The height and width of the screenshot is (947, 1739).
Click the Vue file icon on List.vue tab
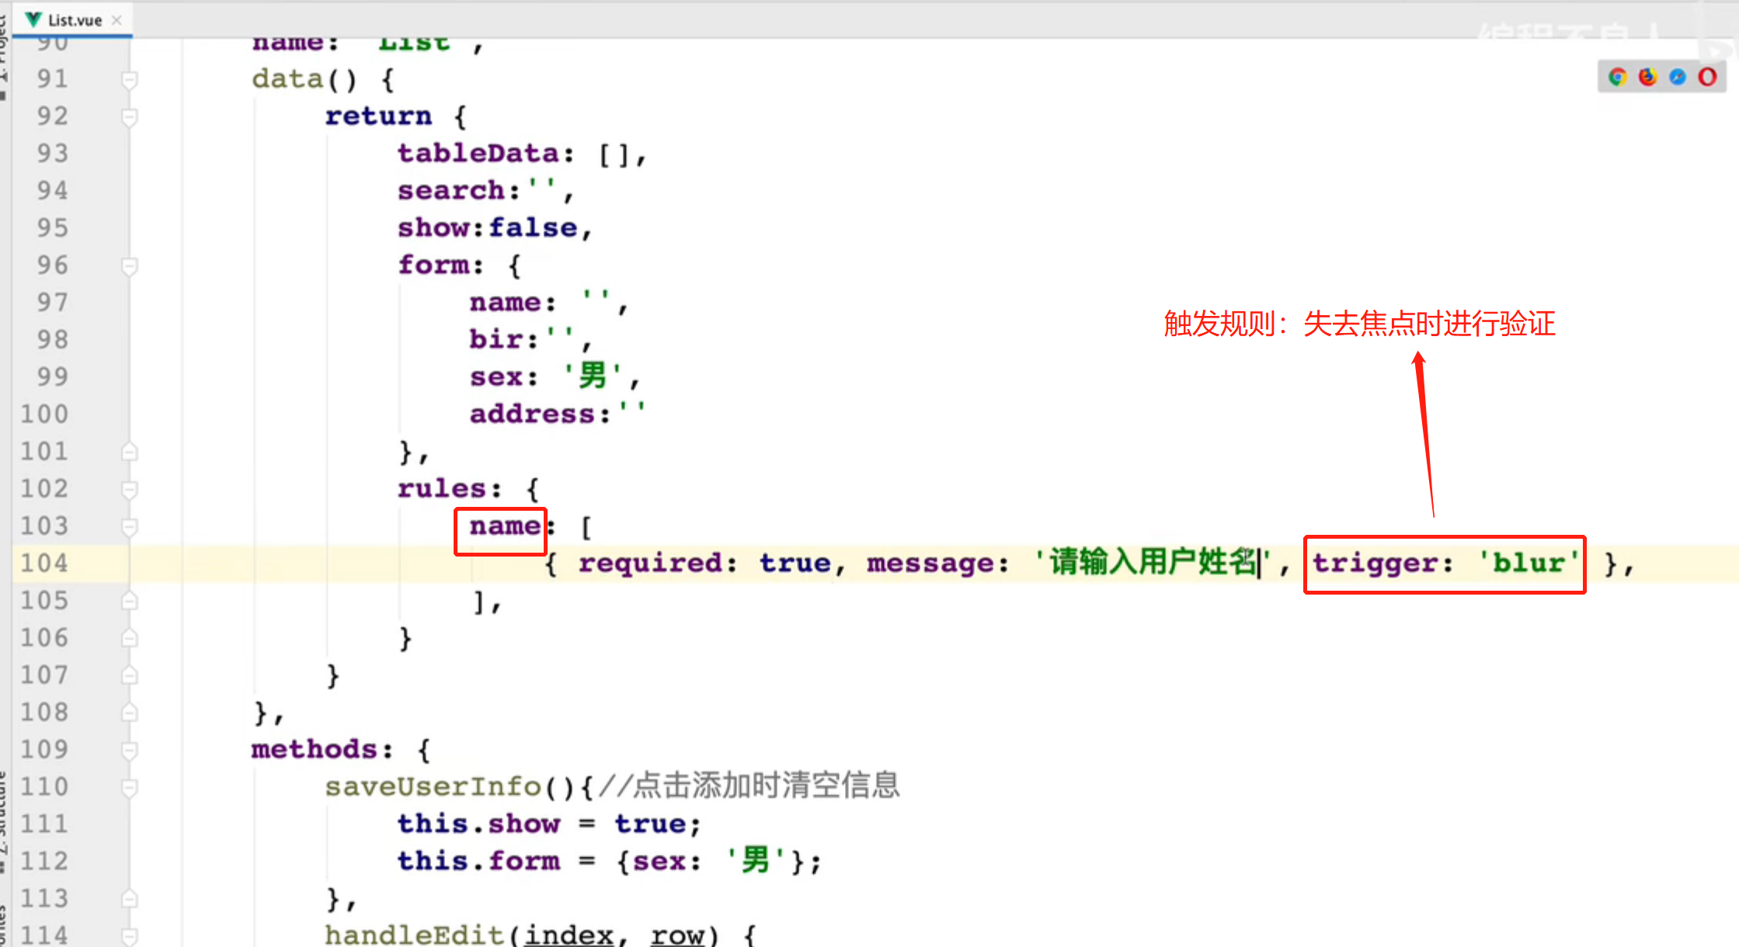[x=33, y=19]
